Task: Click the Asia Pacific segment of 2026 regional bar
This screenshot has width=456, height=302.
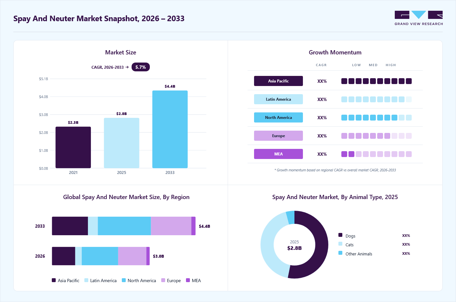Action: coord(64,256)
